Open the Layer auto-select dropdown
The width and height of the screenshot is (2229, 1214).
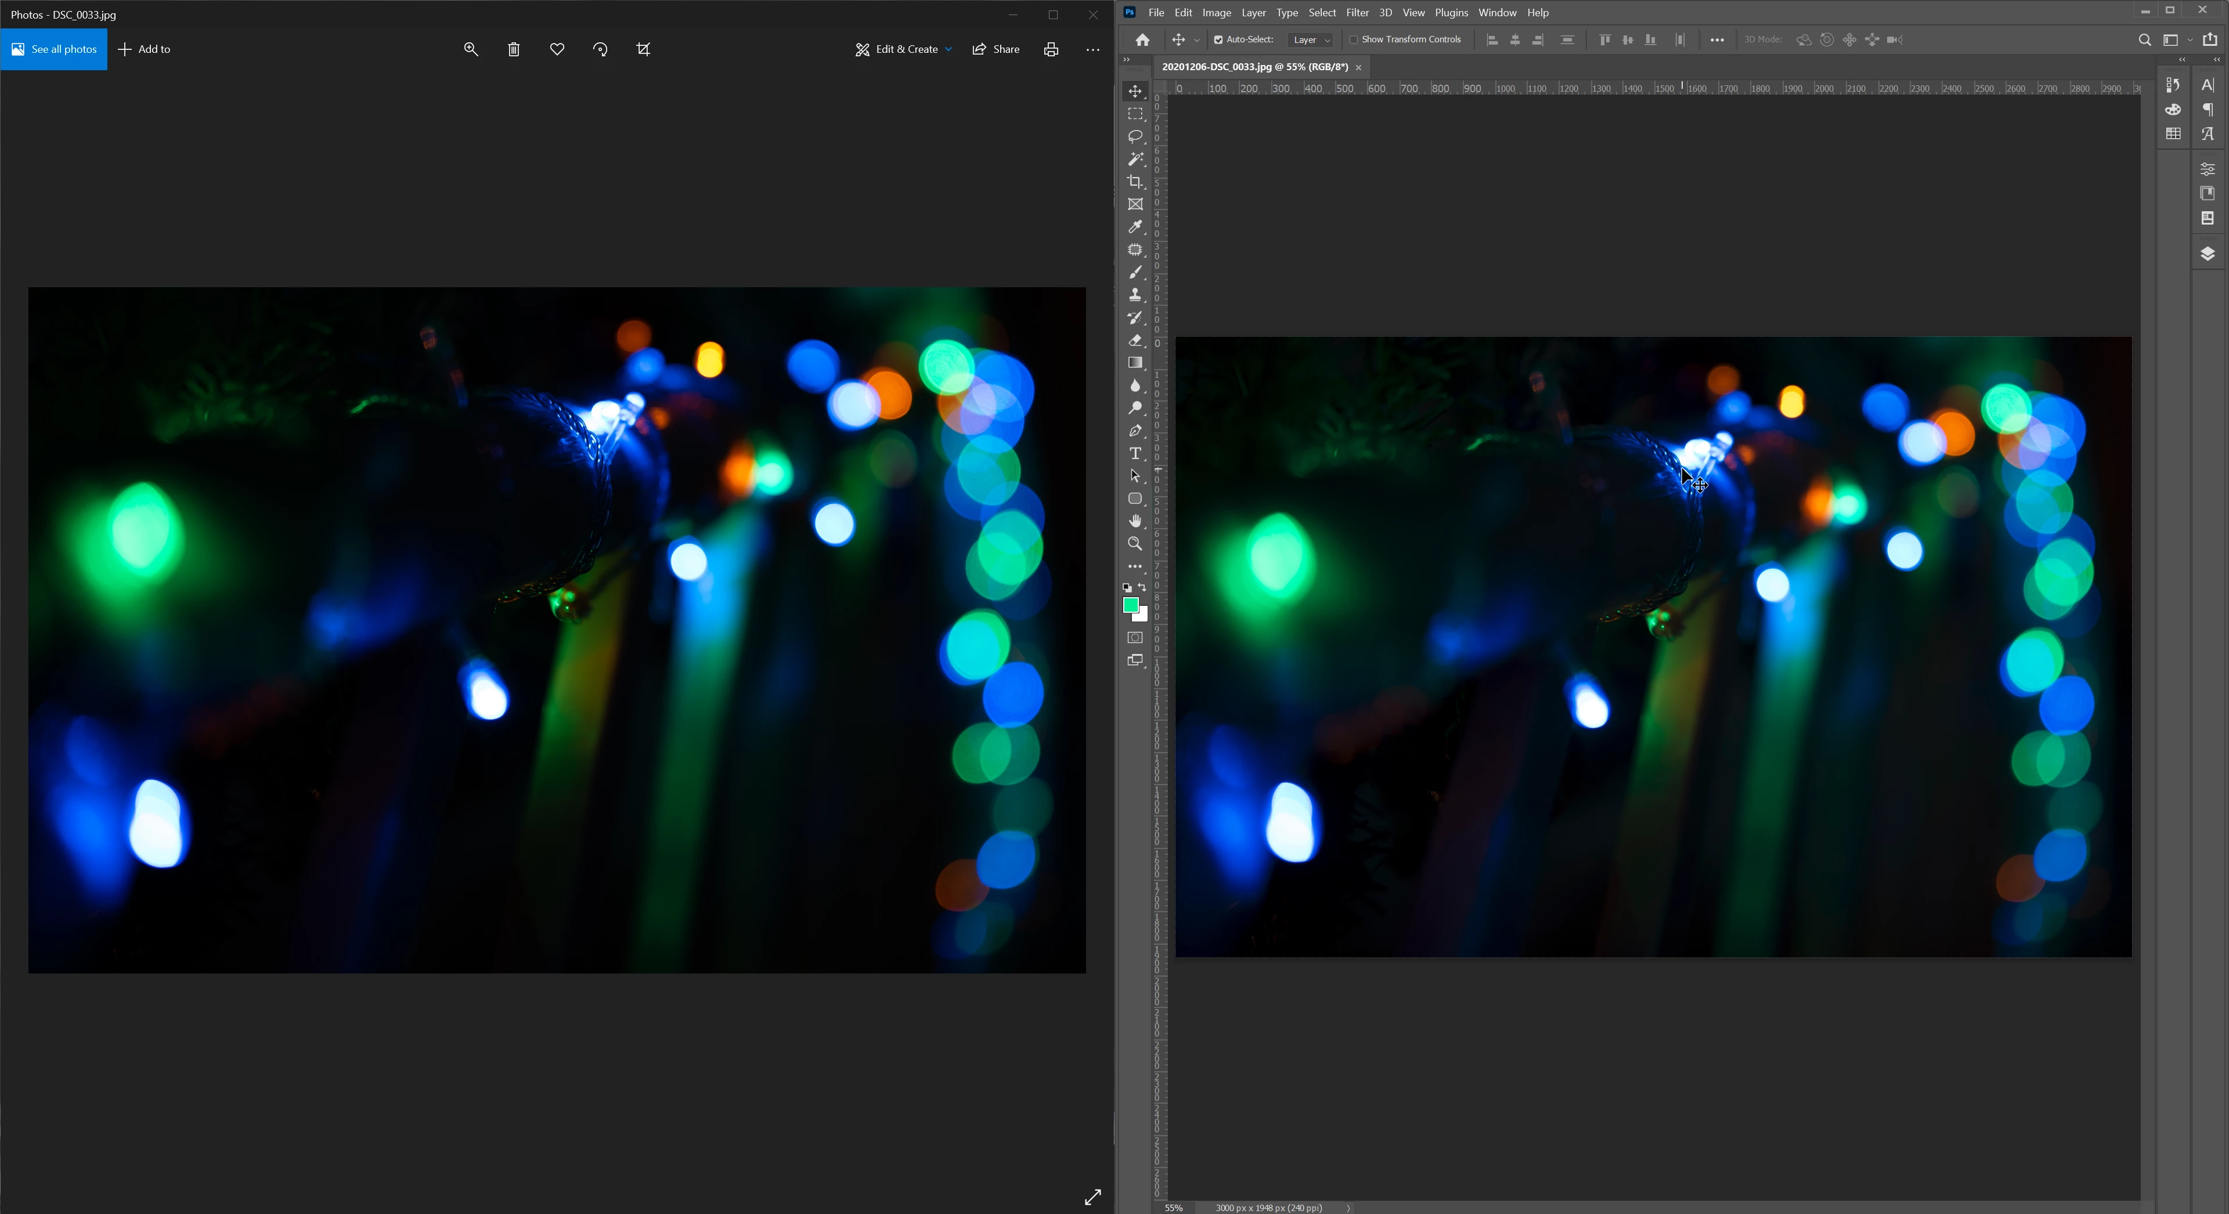tap(1311, 40)
